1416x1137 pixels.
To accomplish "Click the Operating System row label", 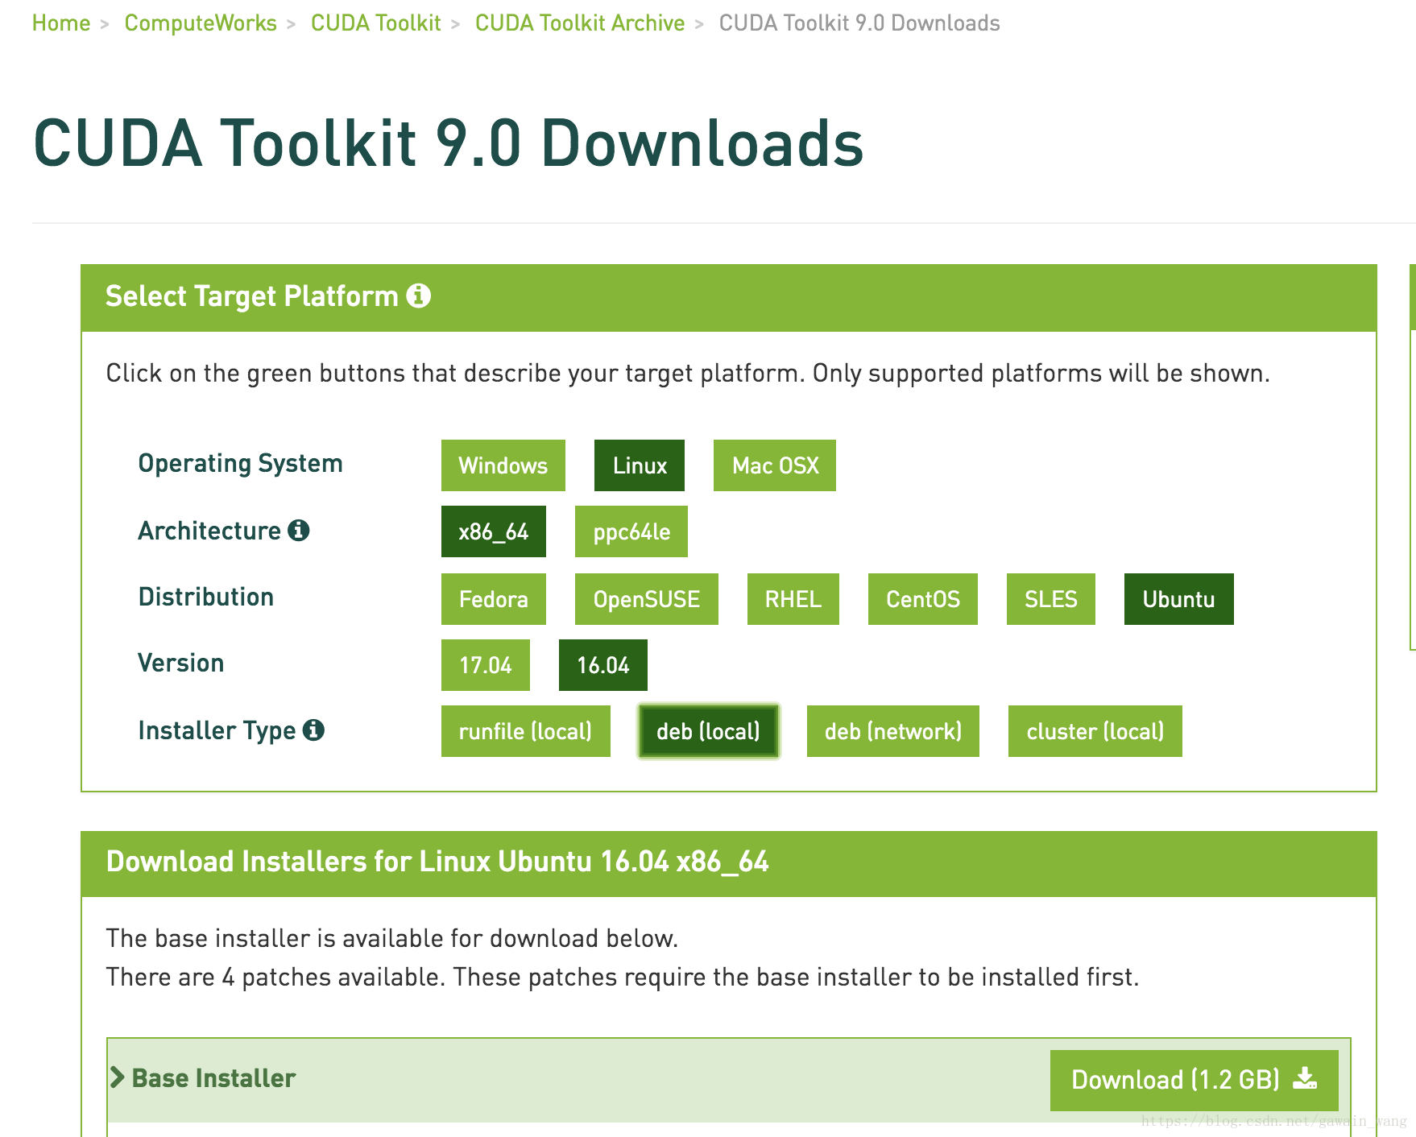I will (x=241, y=464).
